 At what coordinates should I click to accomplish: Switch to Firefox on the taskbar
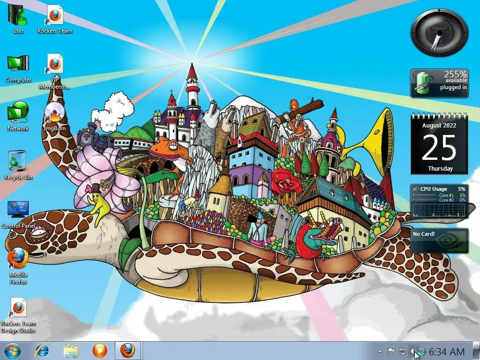click(x=127, y=351)
